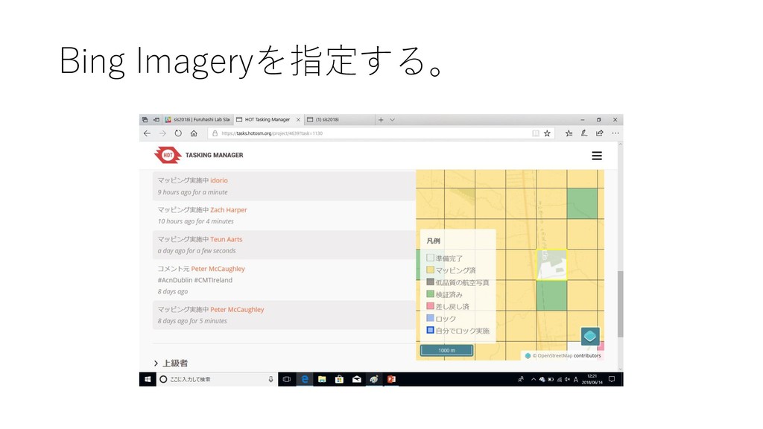Click the Cortana search box
Viewport: 763px width, 429px height.
pos(217,379)
